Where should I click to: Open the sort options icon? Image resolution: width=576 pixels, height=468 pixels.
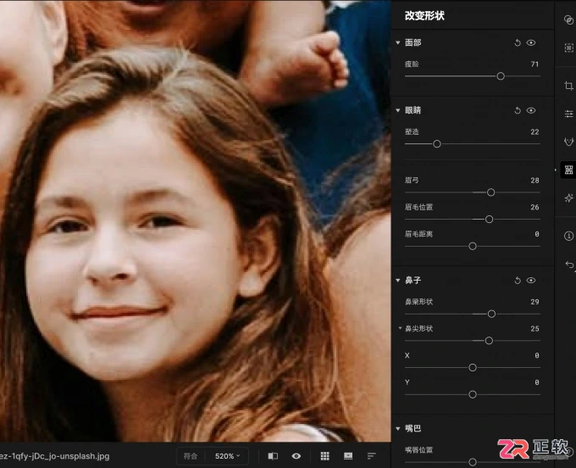pyautogui.click(x=371, y=456)
